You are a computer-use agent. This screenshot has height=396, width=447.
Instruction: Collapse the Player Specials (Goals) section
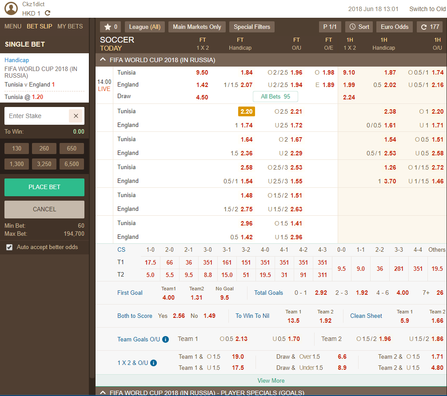[103, 392]
